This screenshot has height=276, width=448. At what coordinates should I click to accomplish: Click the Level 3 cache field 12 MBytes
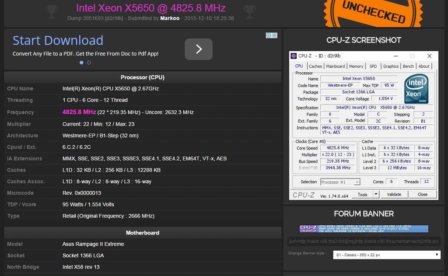(x=396, y=168)
